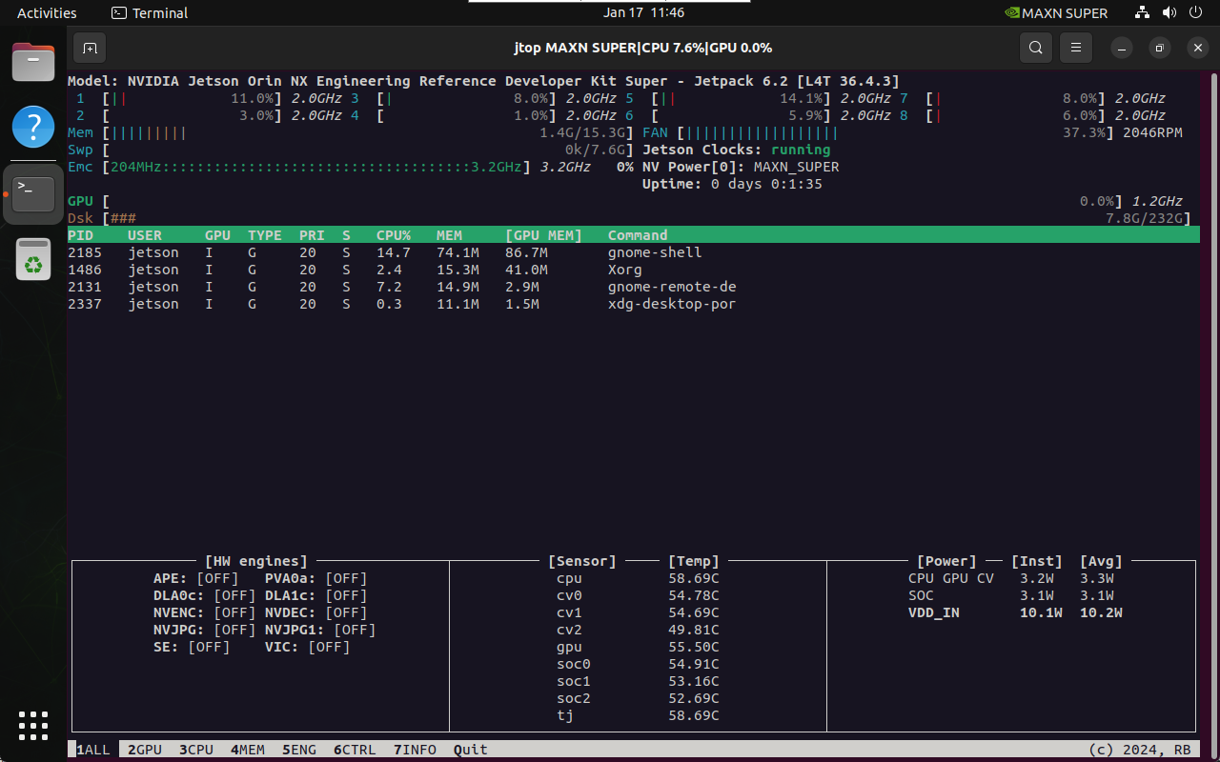The width and height of the screenshot is (1220, 762).
Task: Click the Command column header
Action: 638,235
